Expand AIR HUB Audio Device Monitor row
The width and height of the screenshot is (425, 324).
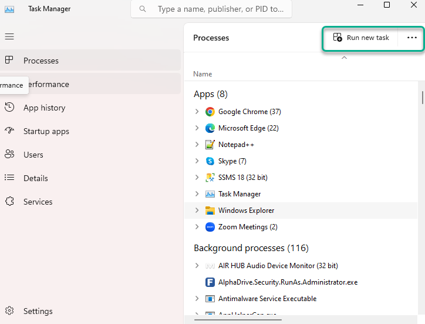[197, 266]
